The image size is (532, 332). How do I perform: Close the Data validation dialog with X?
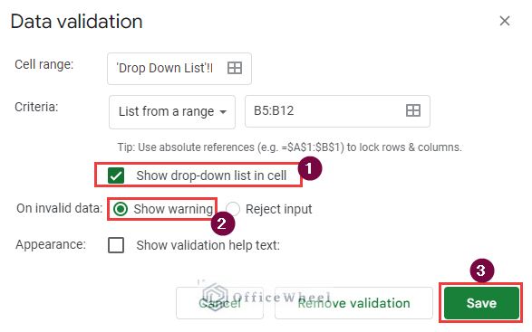[505, 21]
